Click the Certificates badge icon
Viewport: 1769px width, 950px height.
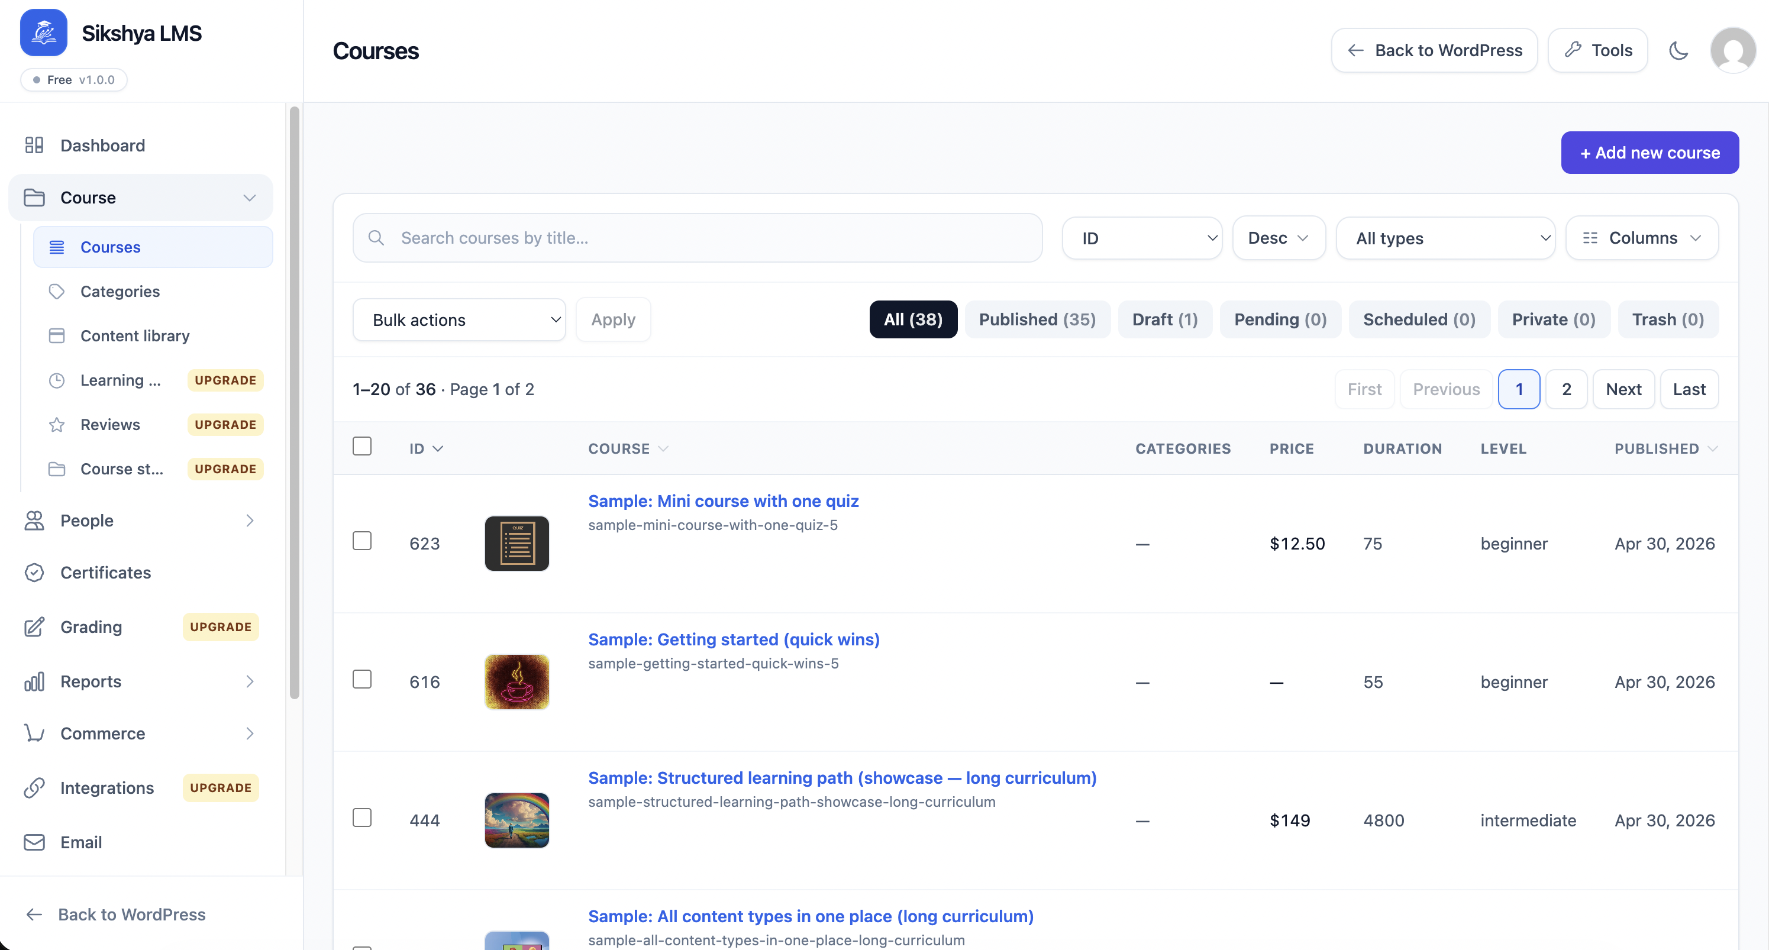pos(34,573)
